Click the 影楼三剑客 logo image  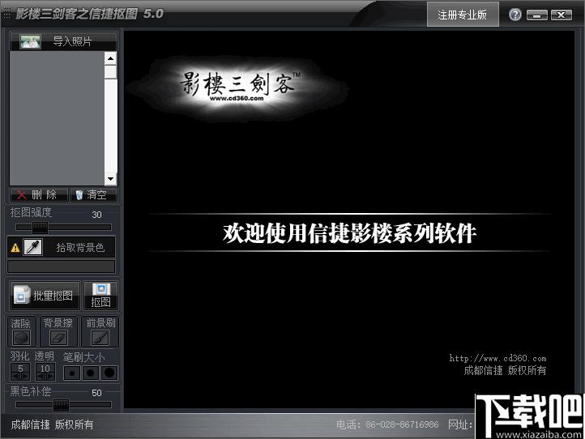click(238, 88)
